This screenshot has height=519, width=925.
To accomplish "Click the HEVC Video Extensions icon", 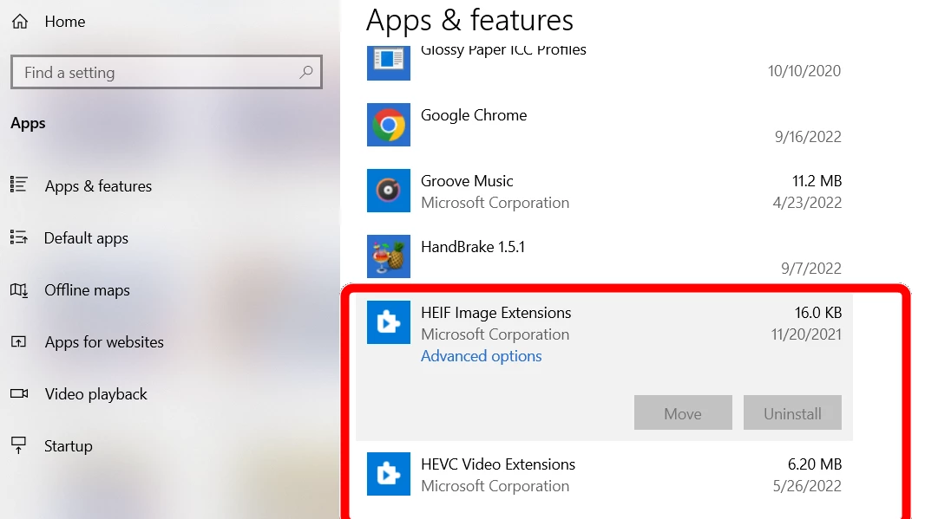I will tap(388, 474).
